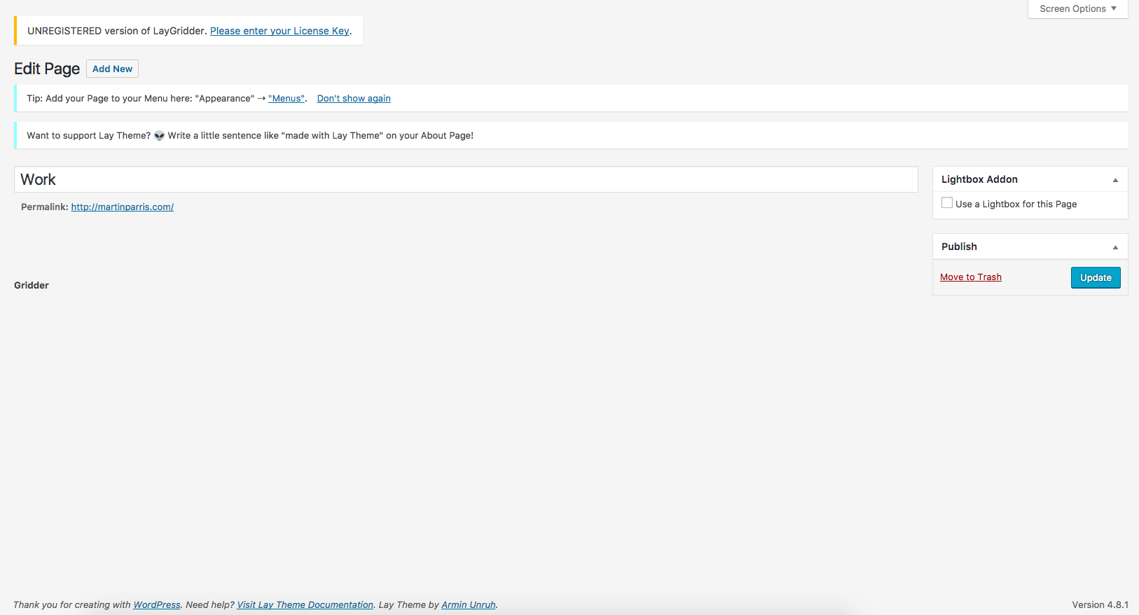Click the Lightbox Addon panel title
The width and height of the screenshot is (1139, 615).
tap(979, 179)
